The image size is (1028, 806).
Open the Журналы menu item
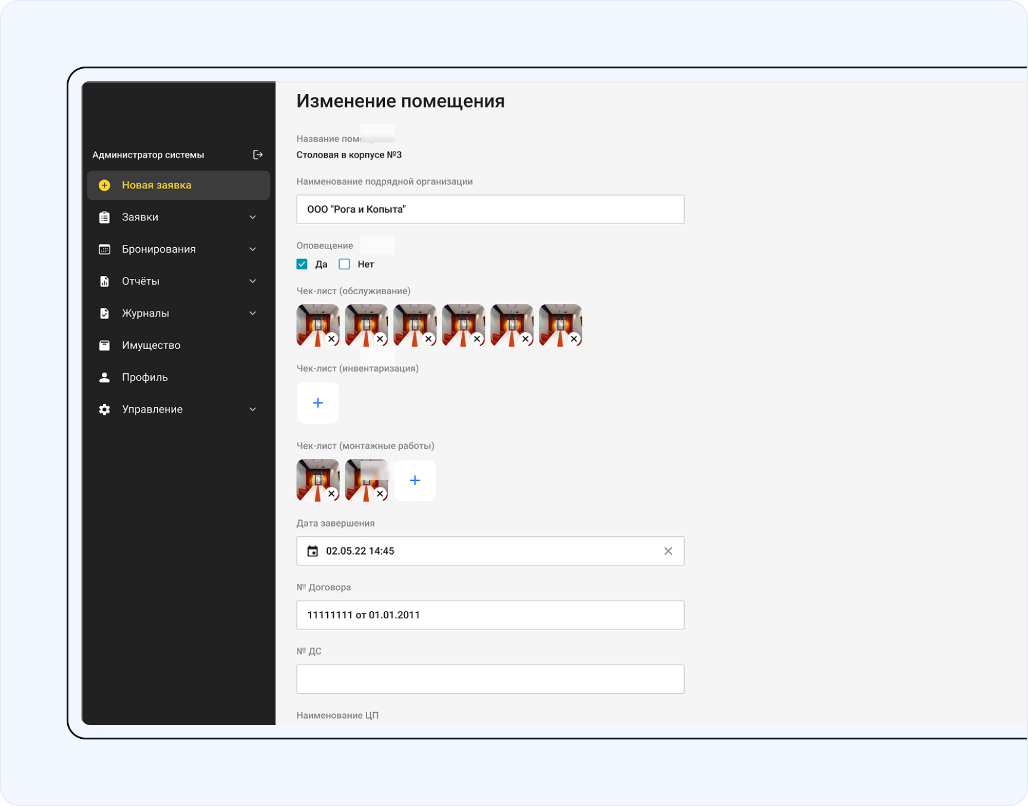click(178, 313)
